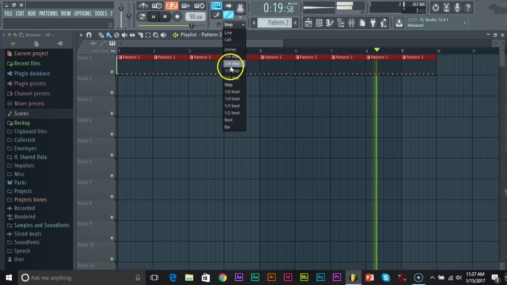Expand the Packs folder in Browser
The height and width of the screenshot is (285, 507).
coord(20,182)
